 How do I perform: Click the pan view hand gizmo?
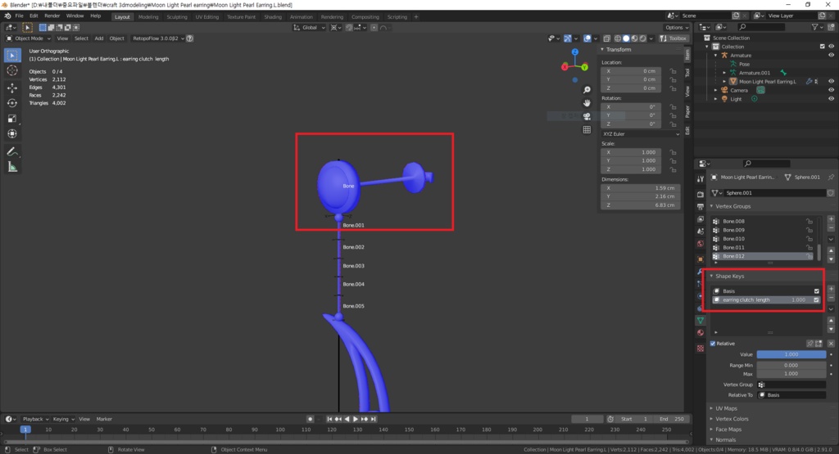(x=587, y=102)
